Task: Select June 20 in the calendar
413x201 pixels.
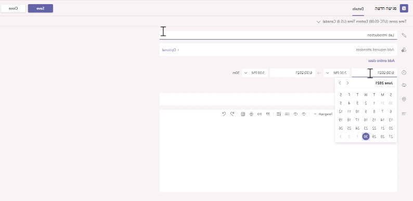Action: (x=391, y=128)
